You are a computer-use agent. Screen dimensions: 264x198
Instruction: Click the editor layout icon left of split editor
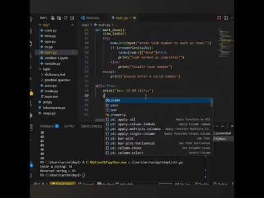[219, 18]
